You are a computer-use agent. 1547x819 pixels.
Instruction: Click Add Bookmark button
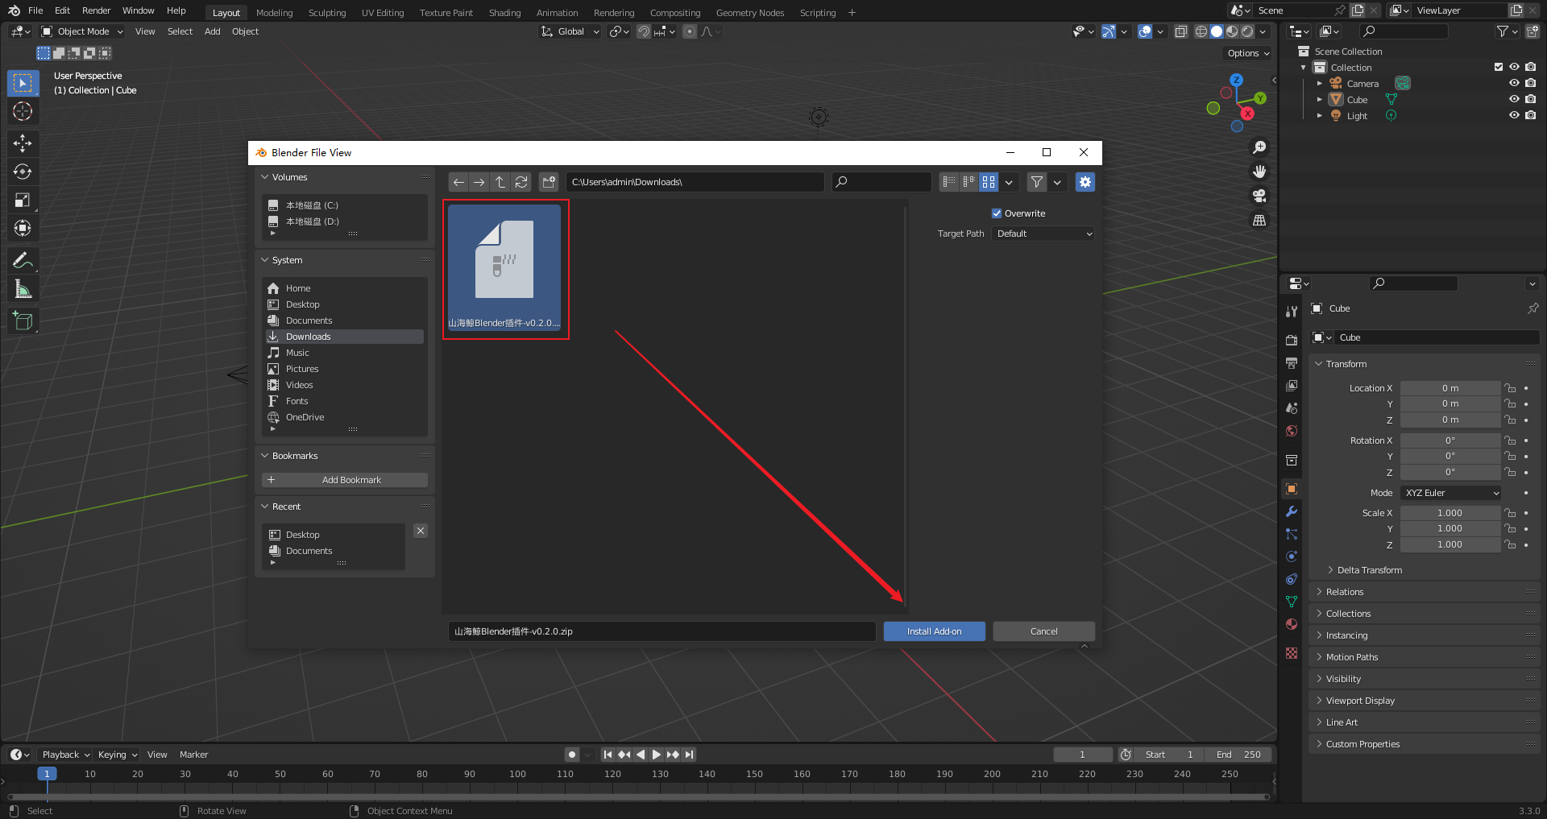click(345, 480)
